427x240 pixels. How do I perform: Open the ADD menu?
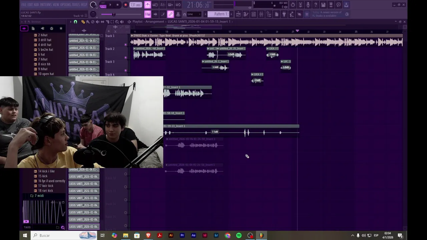click(x=36, y=5)
